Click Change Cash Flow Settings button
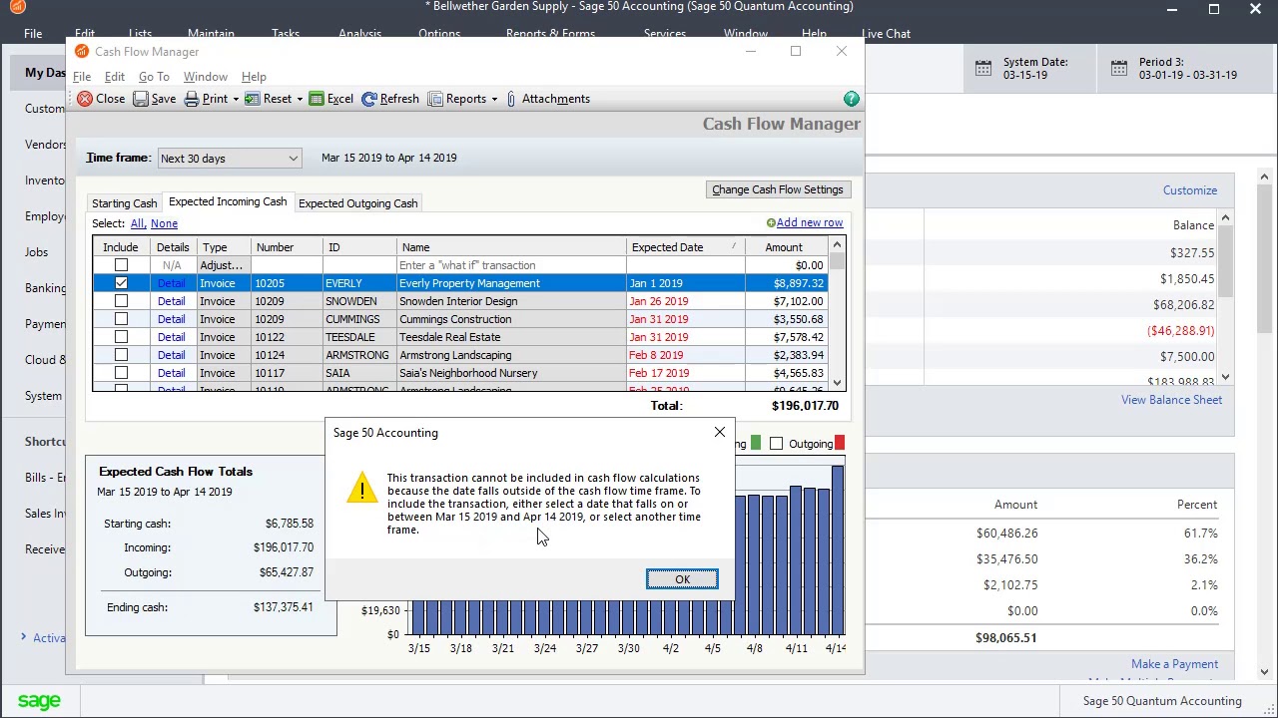This screenshot has width=1278, height=718. coord(777,189)
